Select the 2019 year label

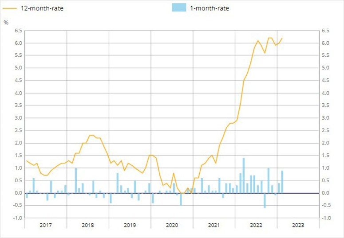coord(130,225)
